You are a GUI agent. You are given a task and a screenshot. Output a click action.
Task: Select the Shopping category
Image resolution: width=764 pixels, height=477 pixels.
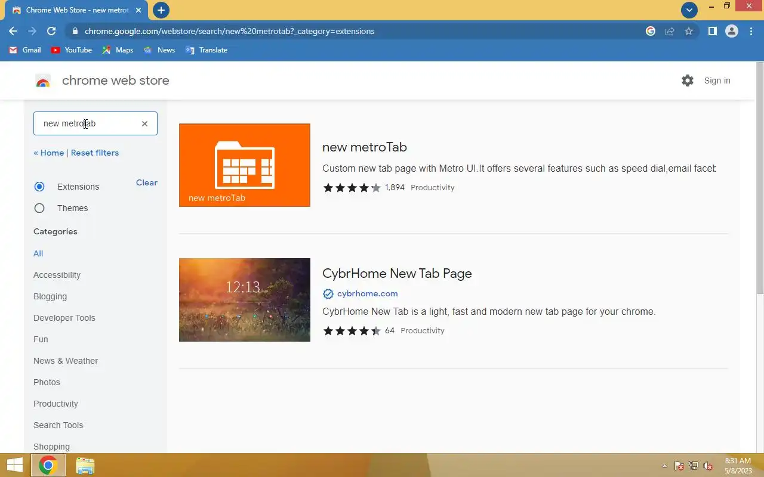51,447
